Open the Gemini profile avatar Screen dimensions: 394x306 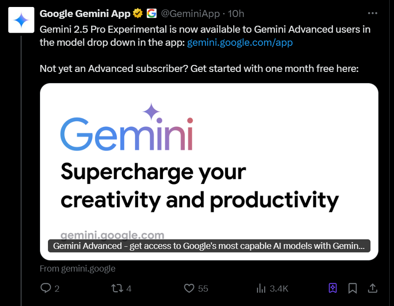(20, 20)
